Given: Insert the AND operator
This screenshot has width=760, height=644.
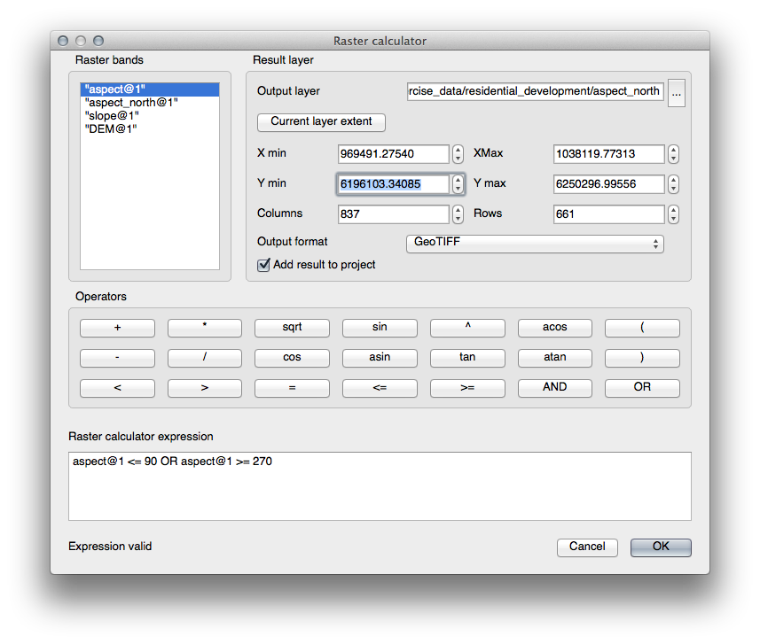Looking at the screenshot, I should [554, 387].
